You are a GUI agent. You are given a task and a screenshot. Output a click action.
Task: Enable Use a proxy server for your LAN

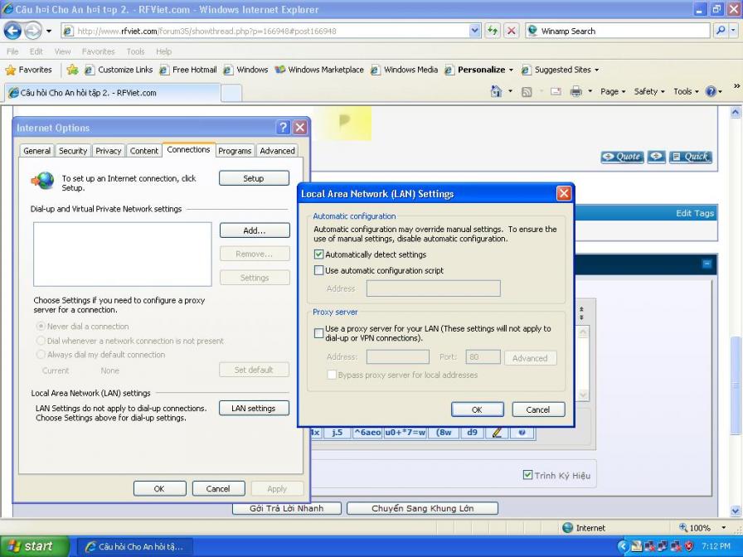[x=319, y=333]
